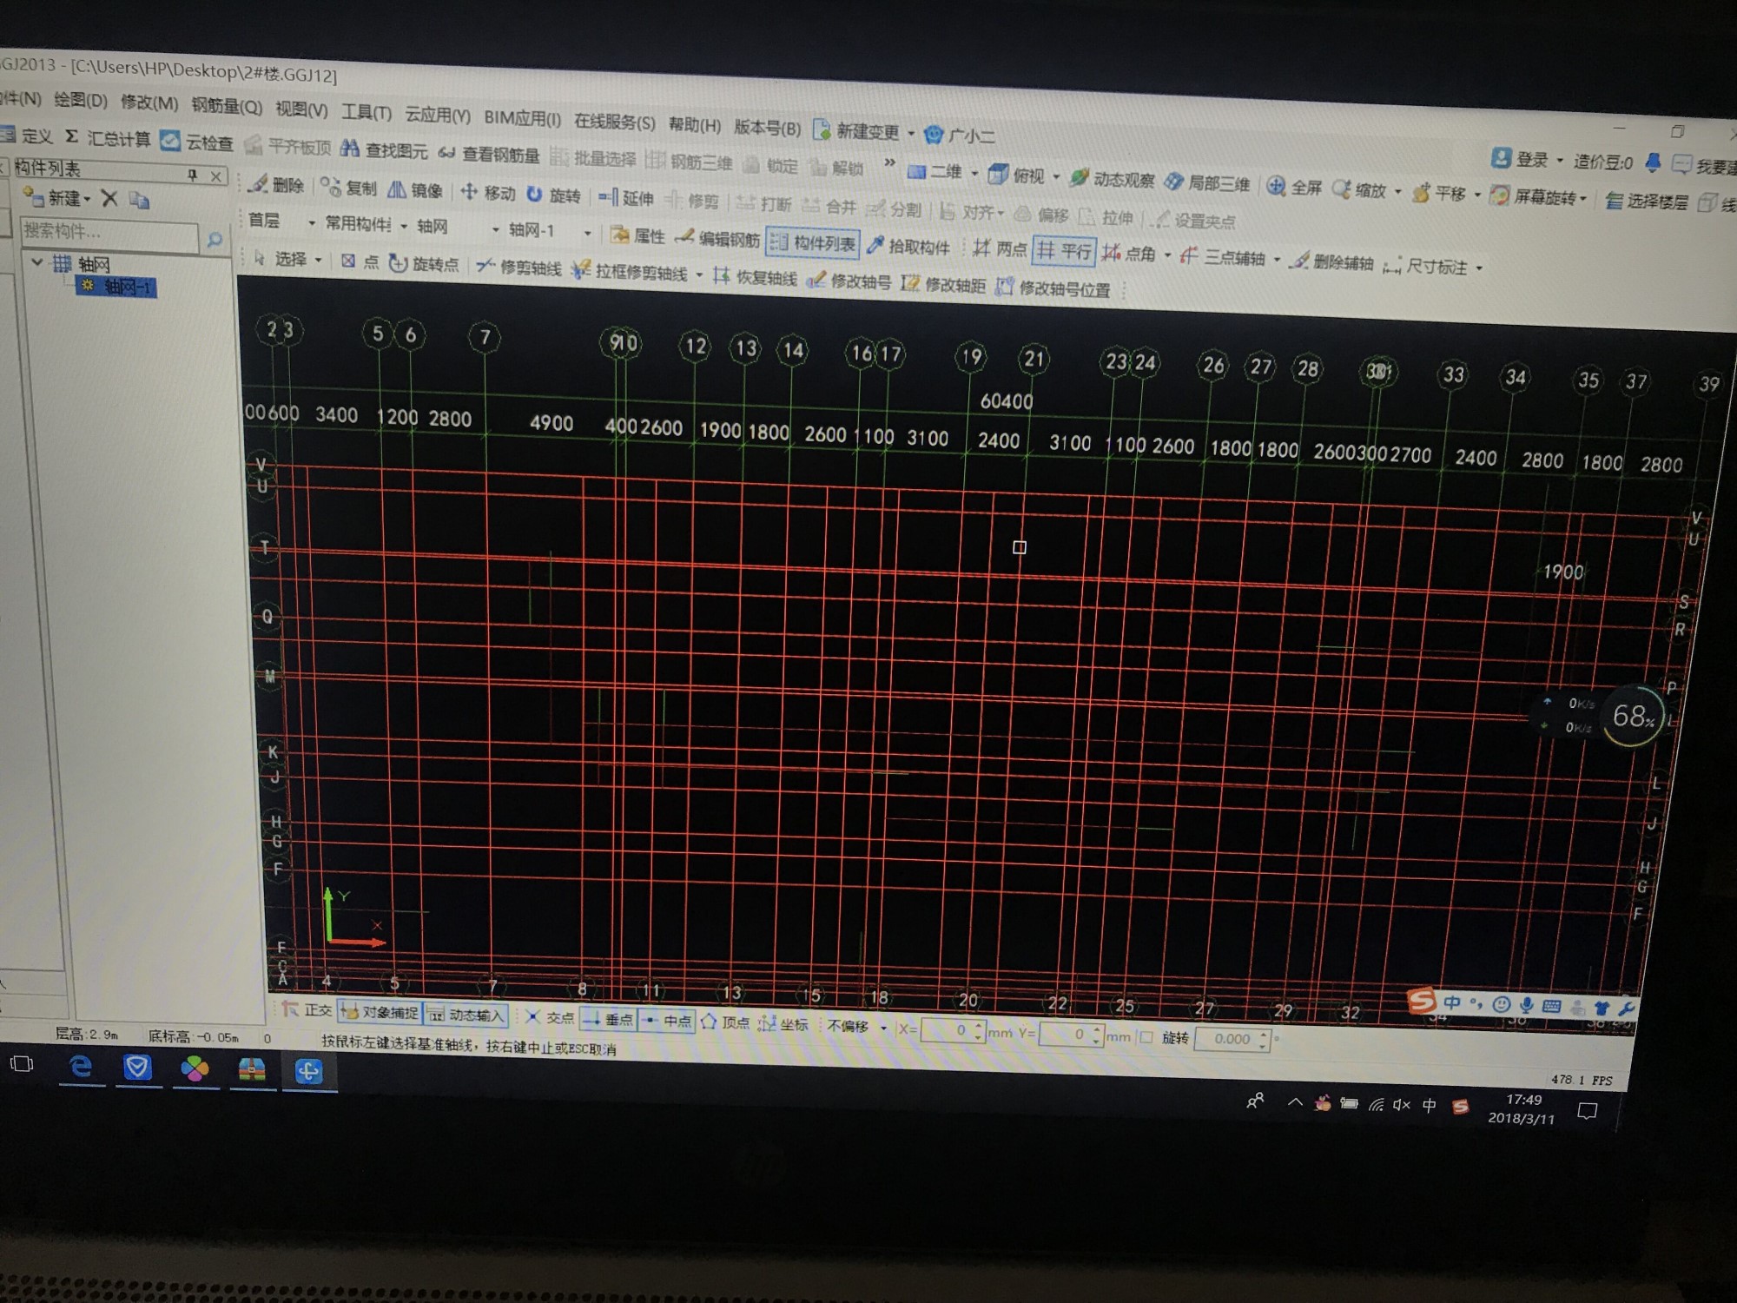Viewport: 1737px width, 1303px height.
Task: Click 恢复轴线 restore axis tool
Action: click(x=755, y=276)
